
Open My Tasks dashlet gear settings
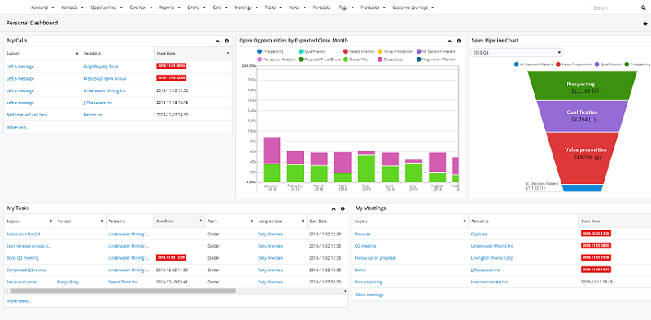(343, 208)
